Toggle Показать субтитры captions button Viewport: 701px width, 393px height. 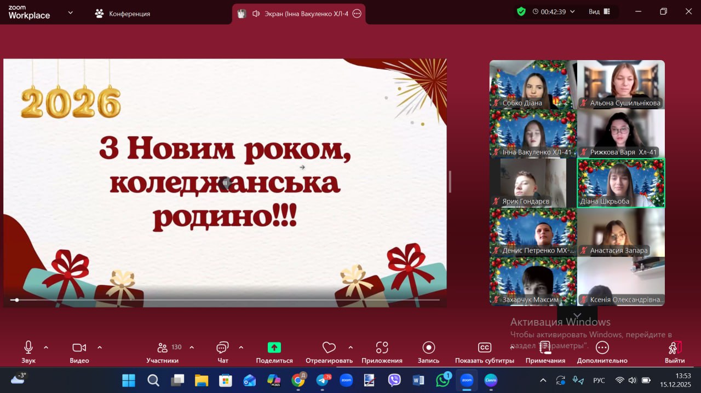pyautogui.click(x=484, y=348)
